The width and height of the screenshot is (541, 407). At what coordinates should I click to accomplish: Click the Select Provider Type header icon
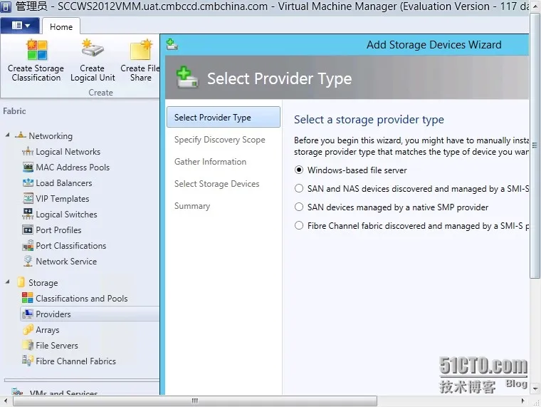coord(187,78)
